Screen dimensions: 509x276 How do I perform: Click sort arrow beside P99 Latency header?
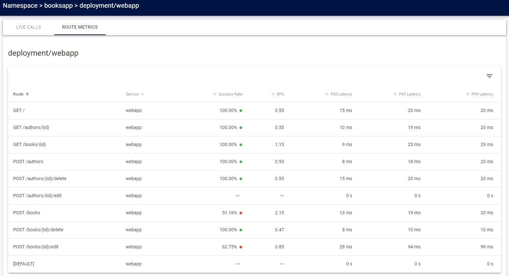(x=468, y=94)
